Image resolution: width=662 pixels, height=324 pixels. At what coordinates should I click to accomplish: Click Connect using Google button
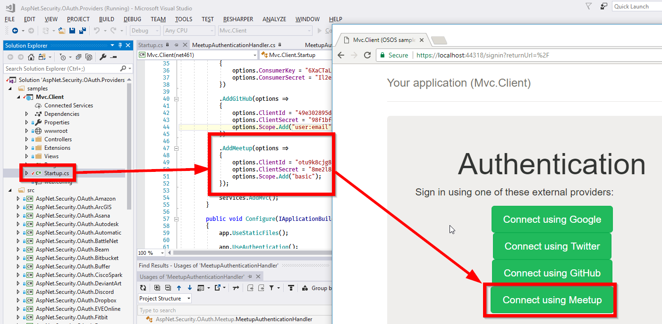tap(552, 219)
